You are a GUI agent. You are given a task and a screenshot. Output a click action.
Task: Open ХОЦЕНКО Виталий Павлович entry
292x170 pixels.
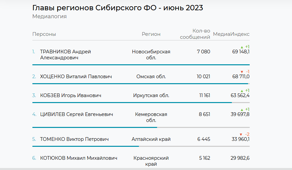[76, 77]
